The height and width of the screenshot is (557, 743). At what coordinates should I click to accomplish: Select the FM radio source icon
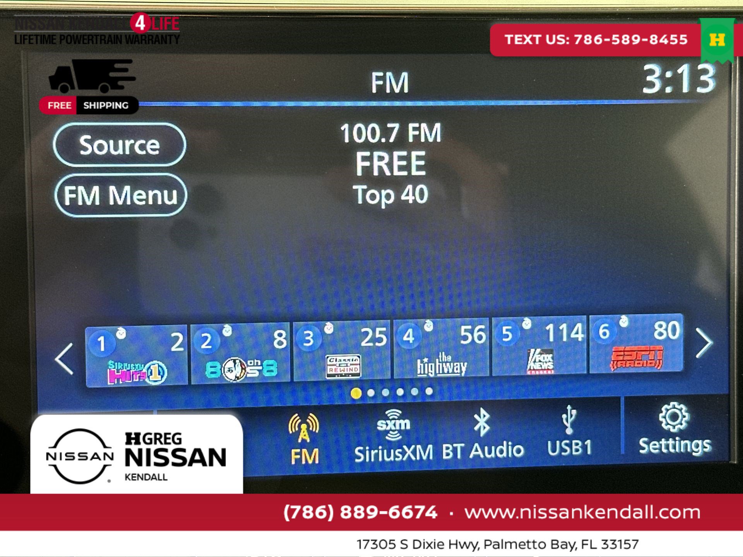click(306, 439)
